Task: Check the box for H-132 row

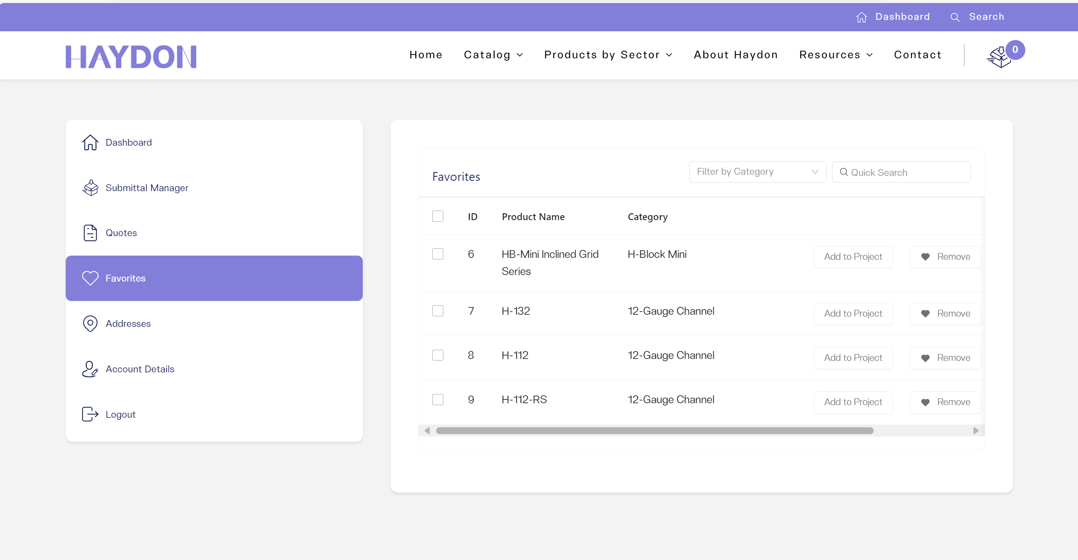Action: click(x=438, y=311)
